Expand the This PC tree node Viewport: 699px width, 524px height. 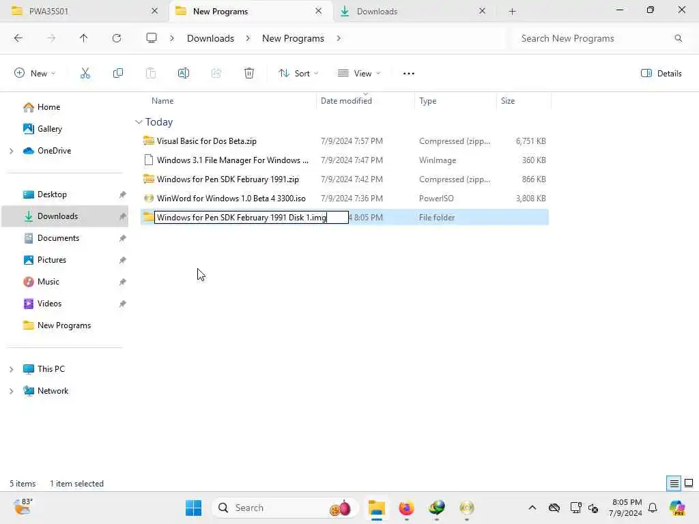coord(11,369)
